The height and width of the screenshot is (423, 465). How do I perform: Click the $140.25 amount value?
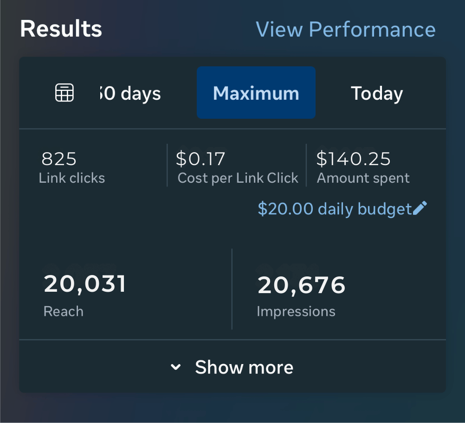point(353,159)
